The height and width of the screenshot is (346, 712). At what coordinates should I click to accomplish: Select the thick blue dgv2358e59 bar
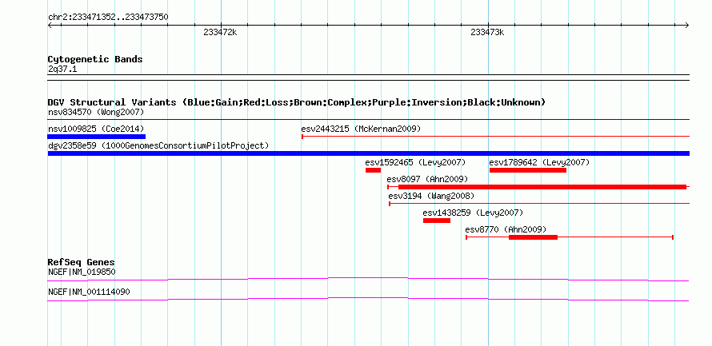369,153
